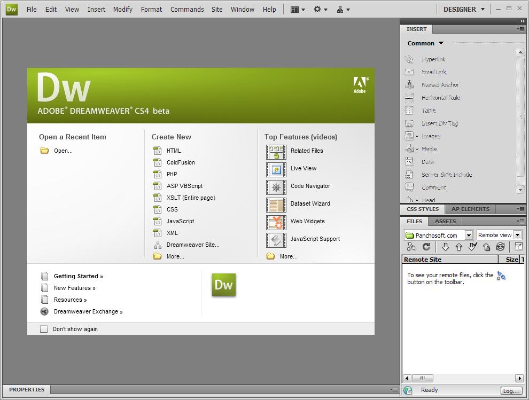Viewport: 529px width, 400px height.
Task: Click the Server-Side Include icon
Action: coord(409,175)
